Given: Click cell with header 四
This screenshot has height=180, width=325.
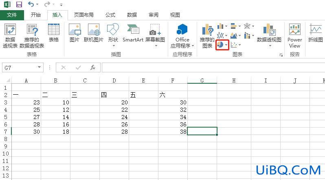Looking at the screenshot, I should [x=114, y=95].
